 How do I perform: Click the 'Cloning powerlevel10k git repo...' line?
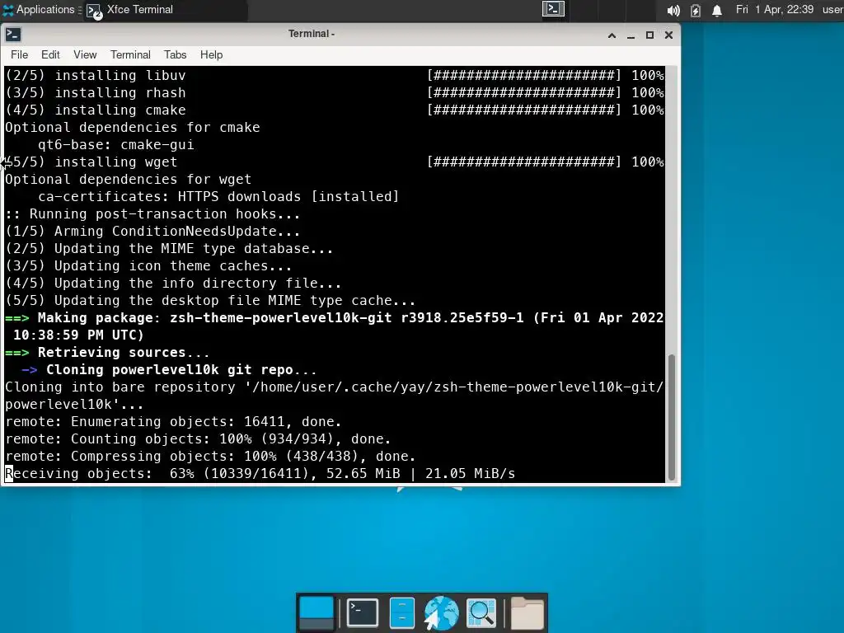[169, 370]
